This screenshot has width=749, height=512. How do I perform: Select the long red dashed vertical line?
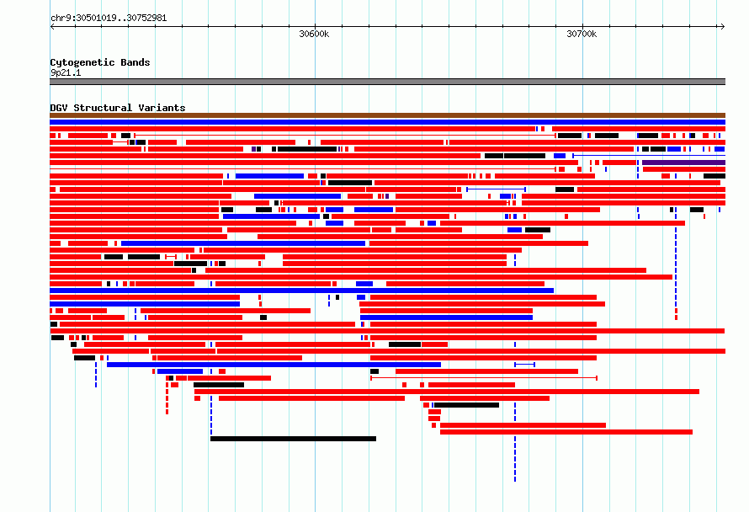tap(167, 395)
